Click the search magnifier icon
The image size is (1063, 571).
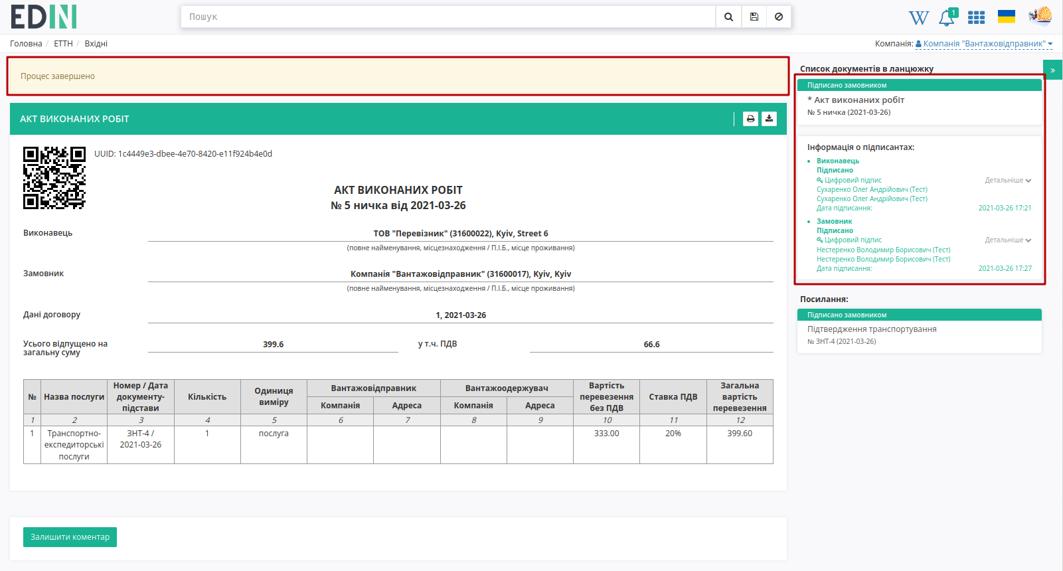click(728, 17)
